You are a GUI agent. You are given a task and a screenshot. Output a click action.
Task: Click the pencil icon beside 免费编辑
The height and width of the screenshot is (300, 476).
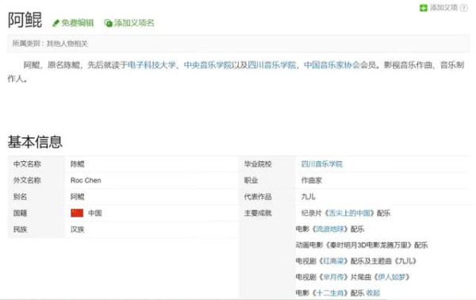pos(56,23)
